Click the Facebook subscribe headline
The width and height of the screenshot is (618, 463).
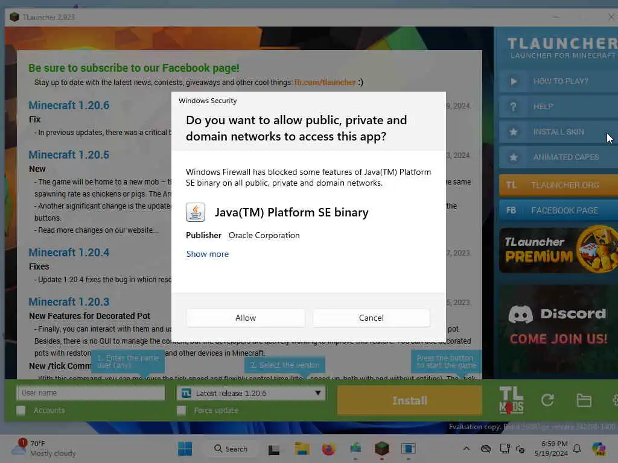pos(133,68)
